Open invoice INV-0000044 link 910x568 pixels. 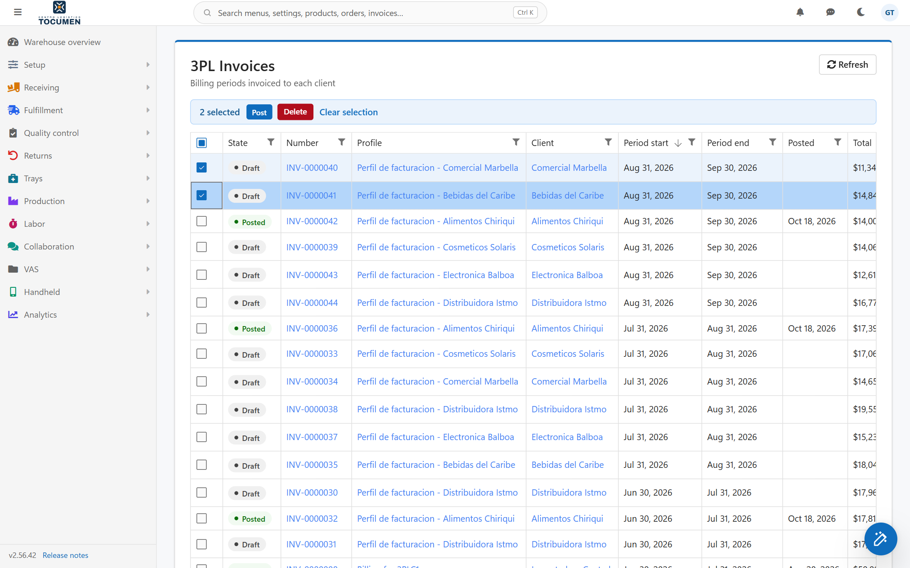(312, 303)
